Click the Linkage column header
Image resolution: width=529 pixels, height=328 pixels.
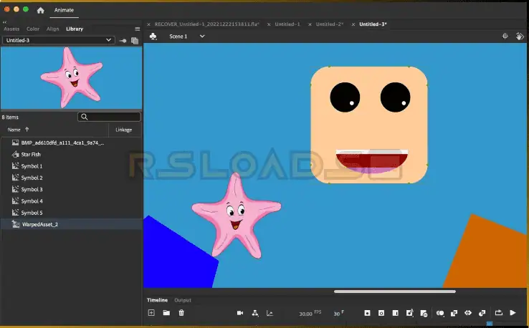point(123,130)
